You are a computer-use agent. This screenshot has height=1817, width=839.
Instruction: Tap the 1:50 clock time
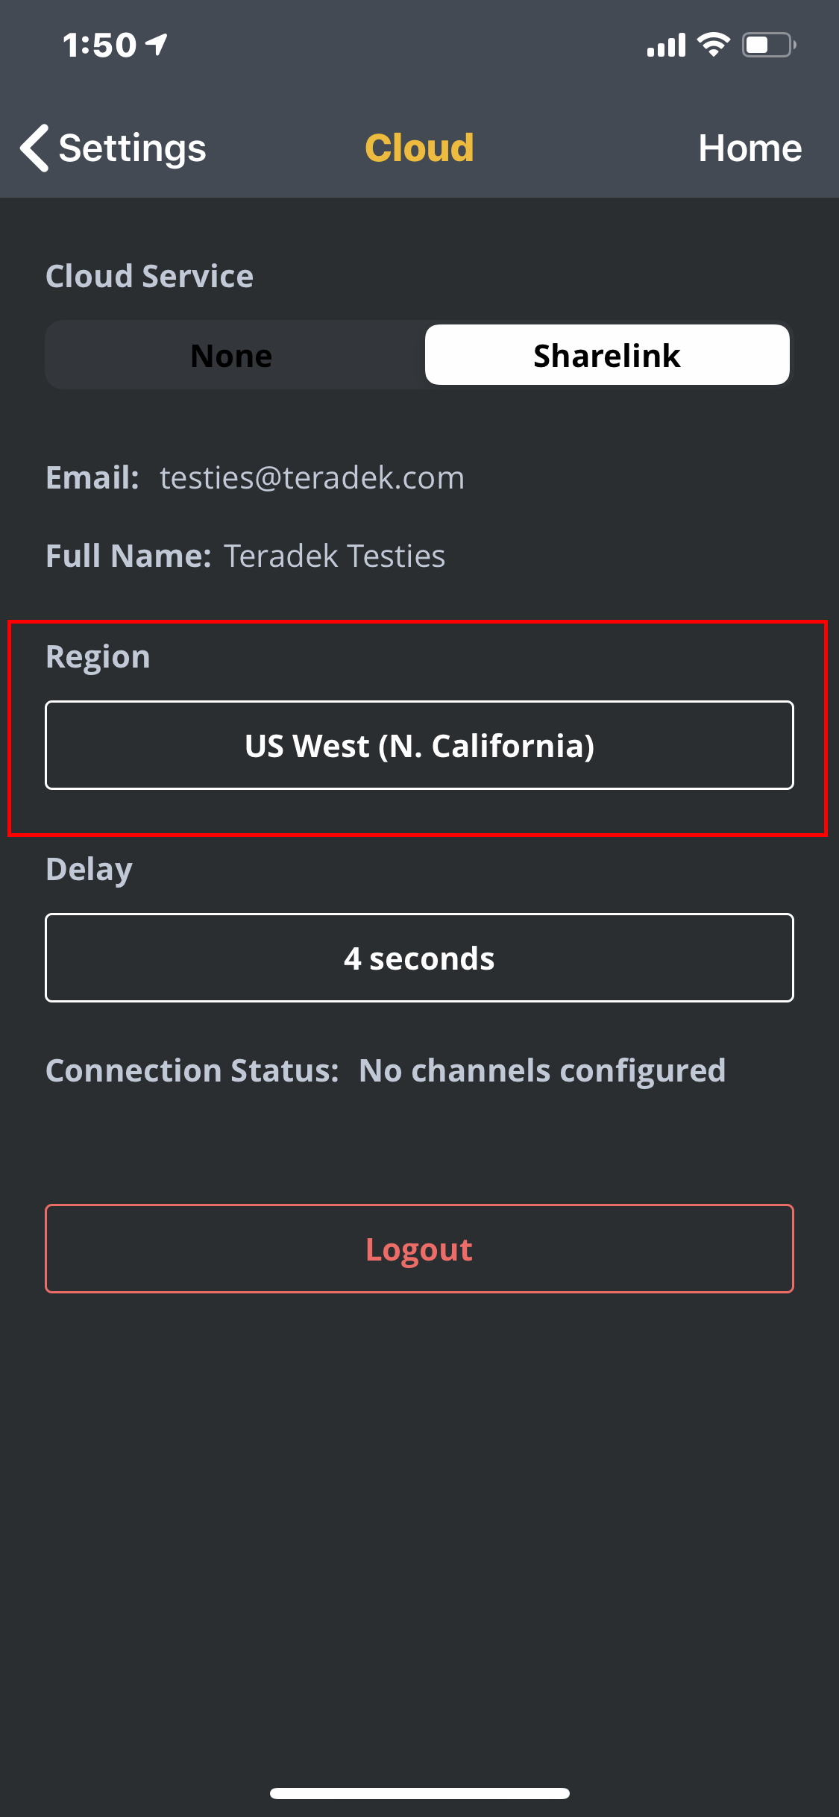point(99,45)
